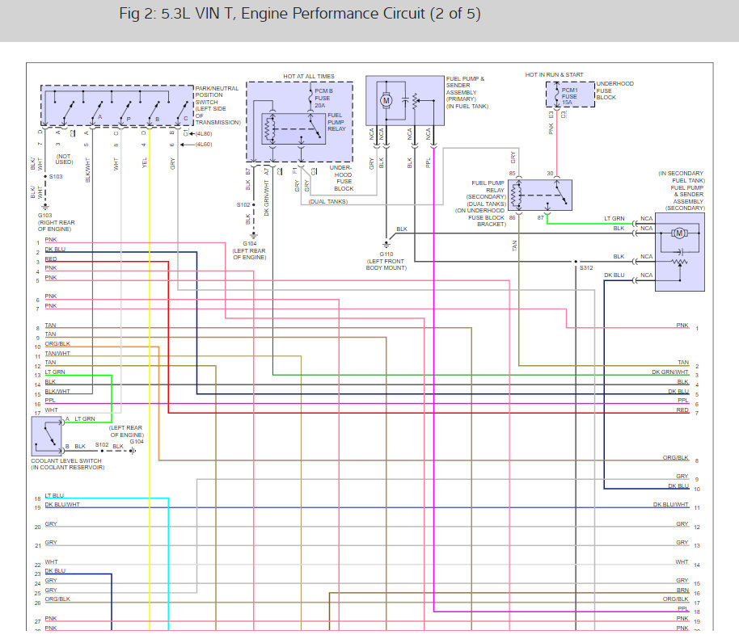
Task: Click the DK GRN/WHT label at pin 3
Action: 669,372
